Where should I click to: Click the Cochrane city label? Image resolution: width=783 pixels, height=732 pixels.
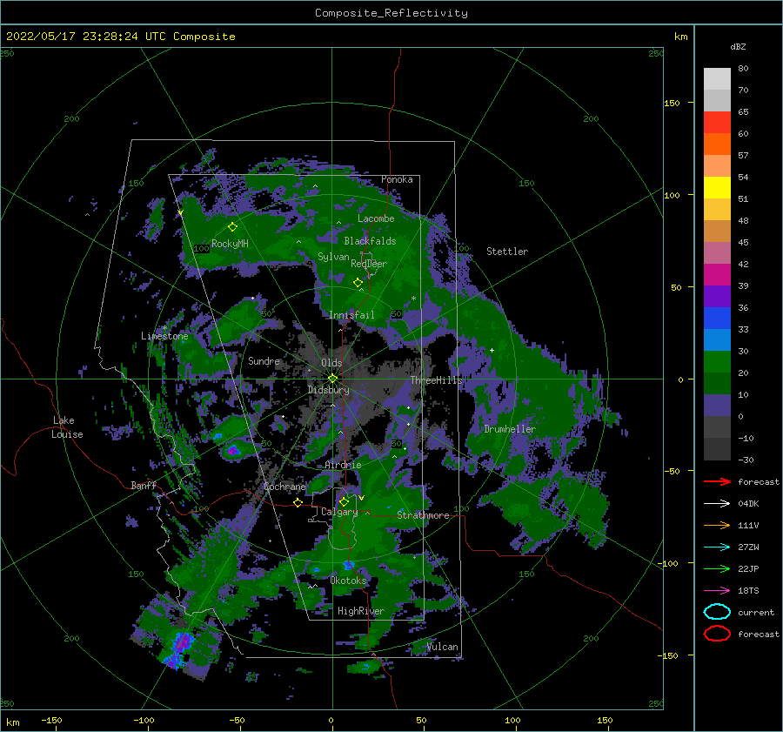pos(284,487)
